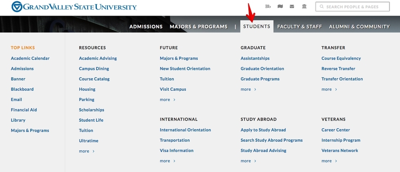This screenshot has width=400, height=172.
Task: Click the email envelope icon
Action: click(x=292, y=7)
